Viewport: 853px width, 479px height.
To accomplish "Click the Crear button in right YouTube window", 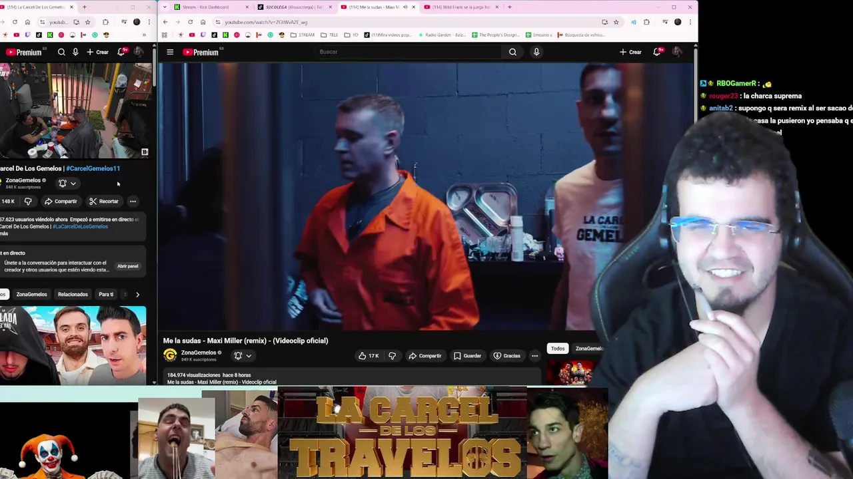I will 630,52.
